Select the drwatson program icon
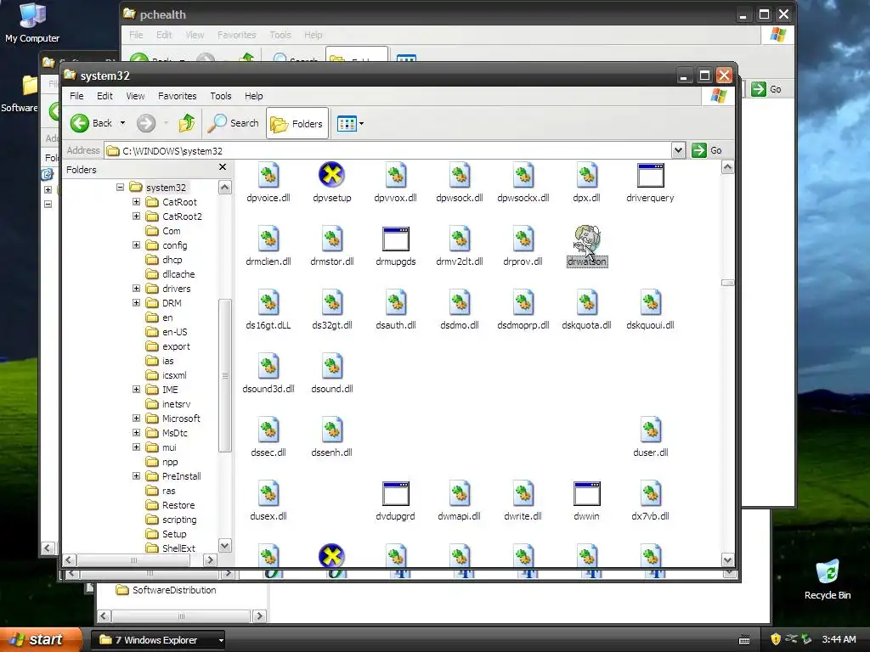 586,239
